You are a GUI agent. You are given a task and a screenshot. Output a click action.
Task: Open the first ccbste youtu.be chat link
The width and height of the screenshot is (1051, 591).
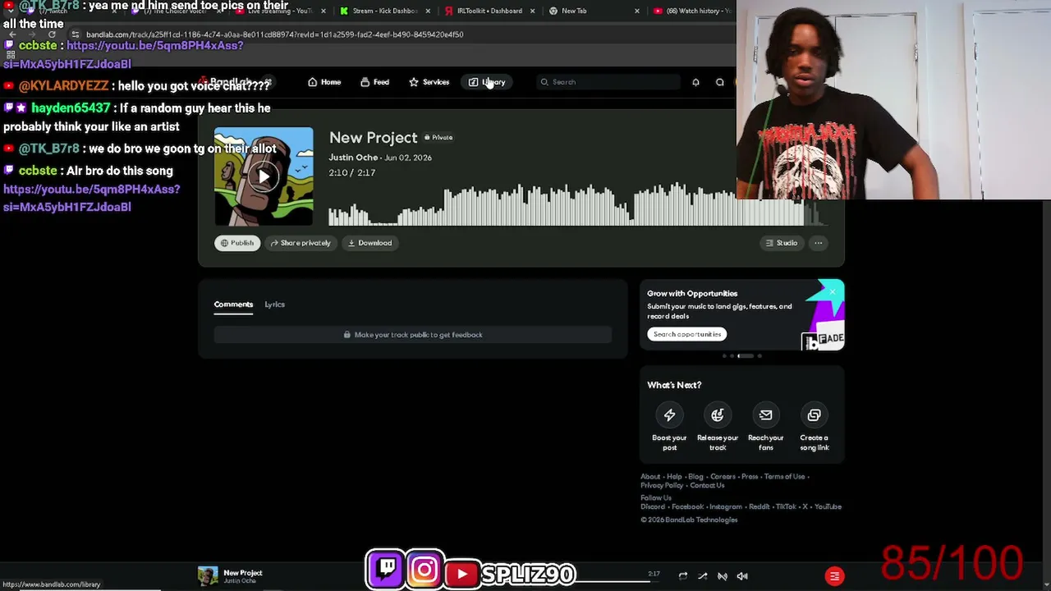click(123, 54)
